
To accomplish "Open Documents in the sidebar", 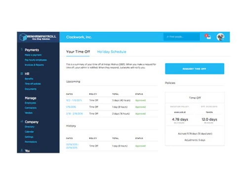I will [x=31, y=89].
